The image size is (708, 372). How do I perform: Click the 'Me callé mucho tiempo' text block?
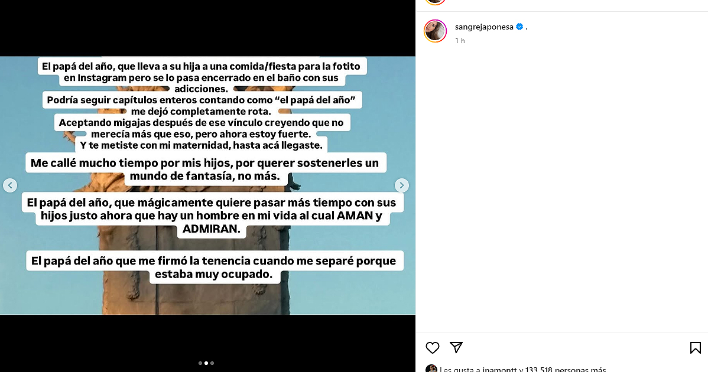point(206,169)
